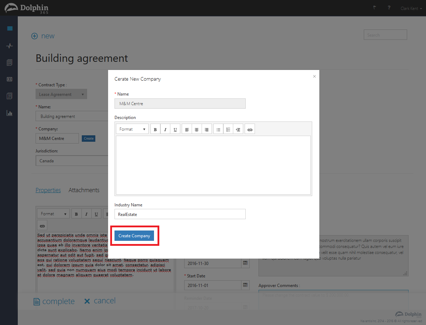This screenshot has width=426, height=325.
Task: Switch to the Attachments tab
Action: click(84, 190)
